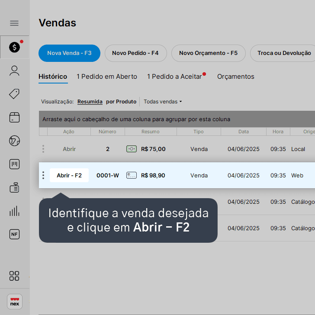
Task: Click the card payment icon for R$ 98,90
Action: [132, 175]
